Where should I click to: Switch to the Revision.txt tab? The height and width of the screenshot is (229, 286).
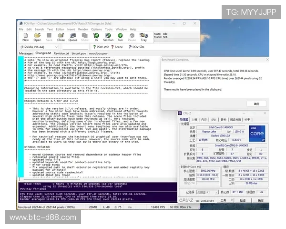pos(61,53)
